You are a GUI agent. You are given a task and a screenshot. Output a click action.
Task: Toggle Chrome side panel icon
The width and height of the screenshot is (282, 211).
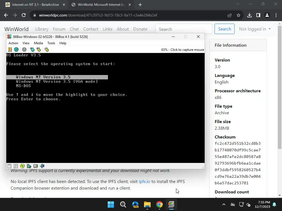pos(258,15)
